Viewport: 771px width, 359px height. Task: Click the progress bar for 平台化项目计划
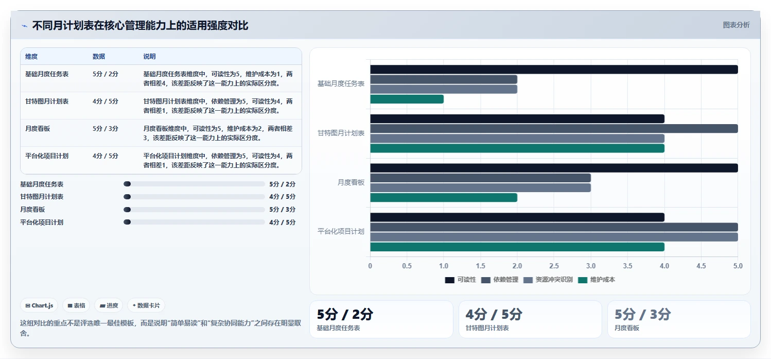[194, 222]
